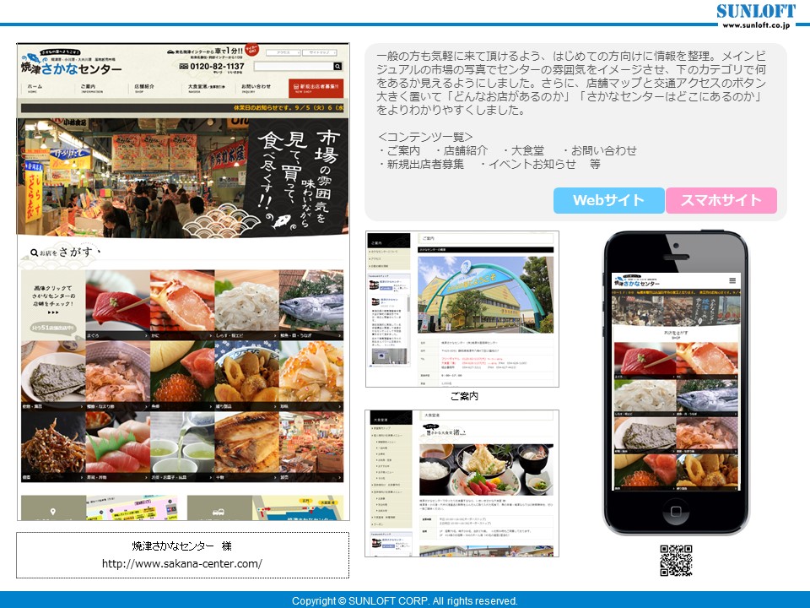Tap the phone mockup home button

(675, 512)
